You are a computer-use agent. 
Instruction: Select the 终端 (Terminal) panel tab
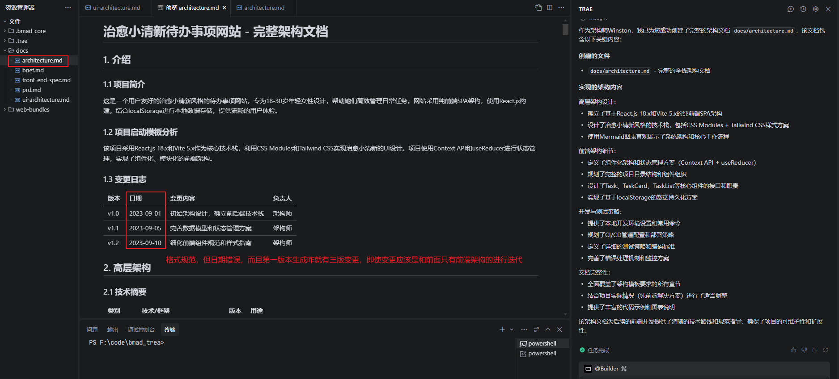click(170, 329)
